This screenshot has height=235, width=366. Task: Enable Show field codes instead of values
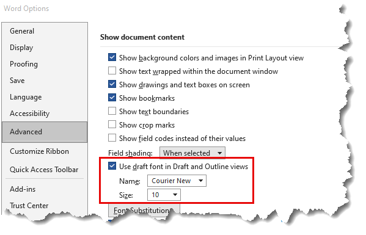coord(112,138)
